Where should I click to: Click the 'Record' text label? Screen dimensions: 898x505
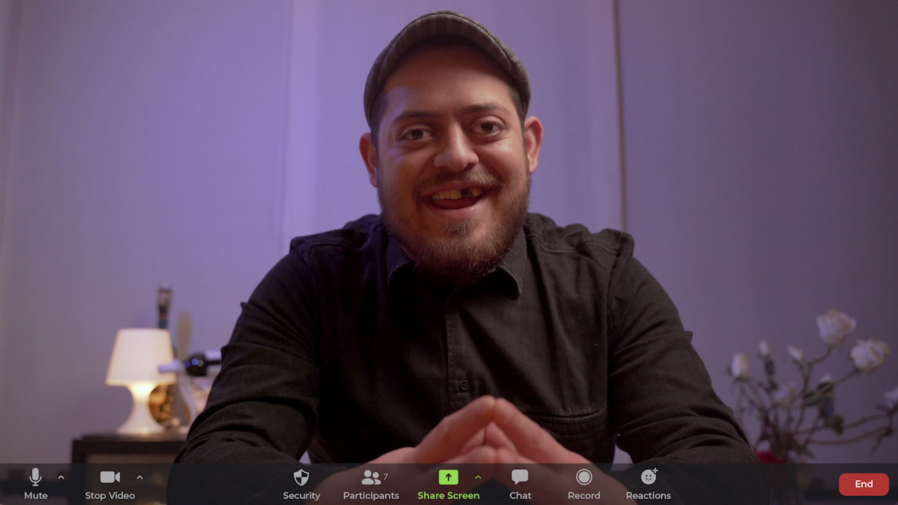click(x=584, y=495)
